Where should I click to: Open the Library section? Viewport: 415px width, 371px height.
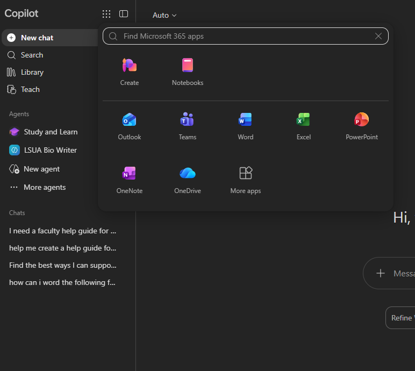pos(25,72)
